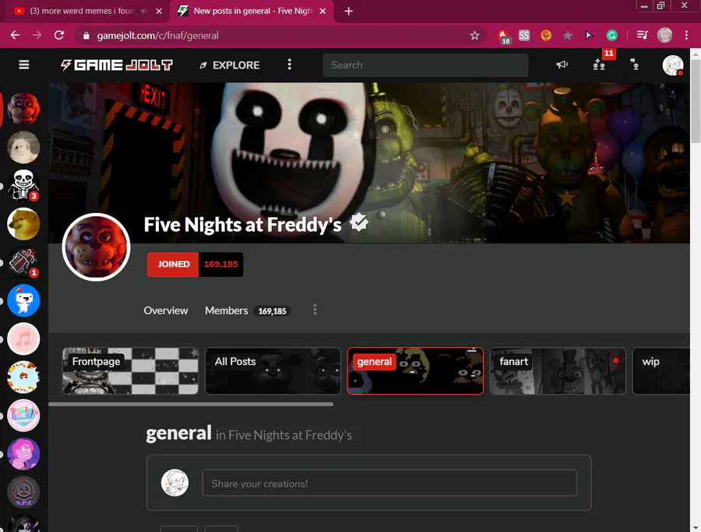Screen dimensions: 701x532
Task: Open the Grammarly extension icon
Action: point(611,35)
